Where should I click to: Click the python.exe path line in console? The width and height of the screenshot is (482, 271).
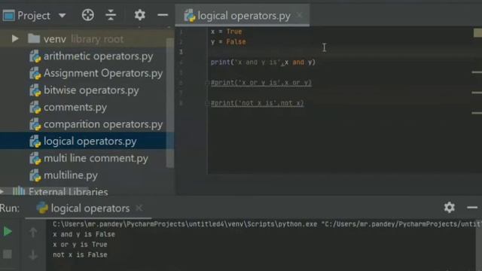(267, 224)
